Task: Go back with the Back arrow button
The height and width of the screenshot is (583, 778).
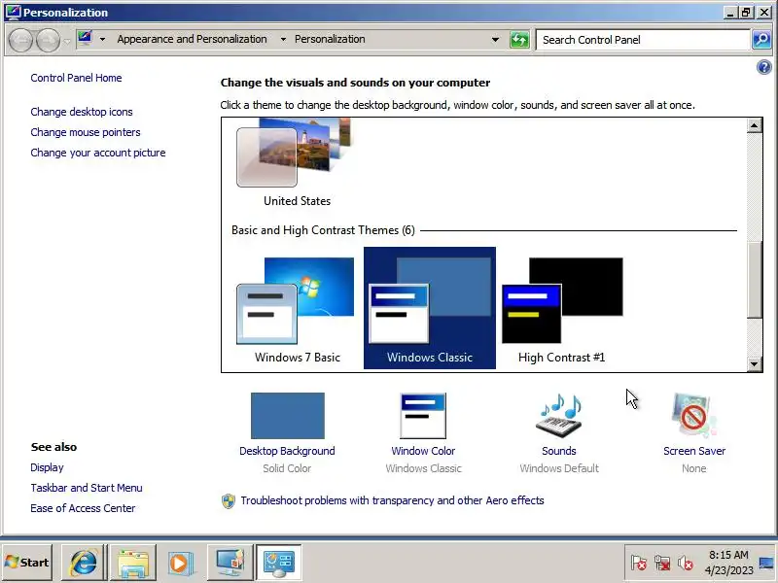Action: 21,40
